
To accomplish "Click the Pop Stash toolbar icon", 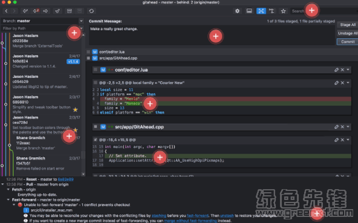I will (x=79, y=11).
